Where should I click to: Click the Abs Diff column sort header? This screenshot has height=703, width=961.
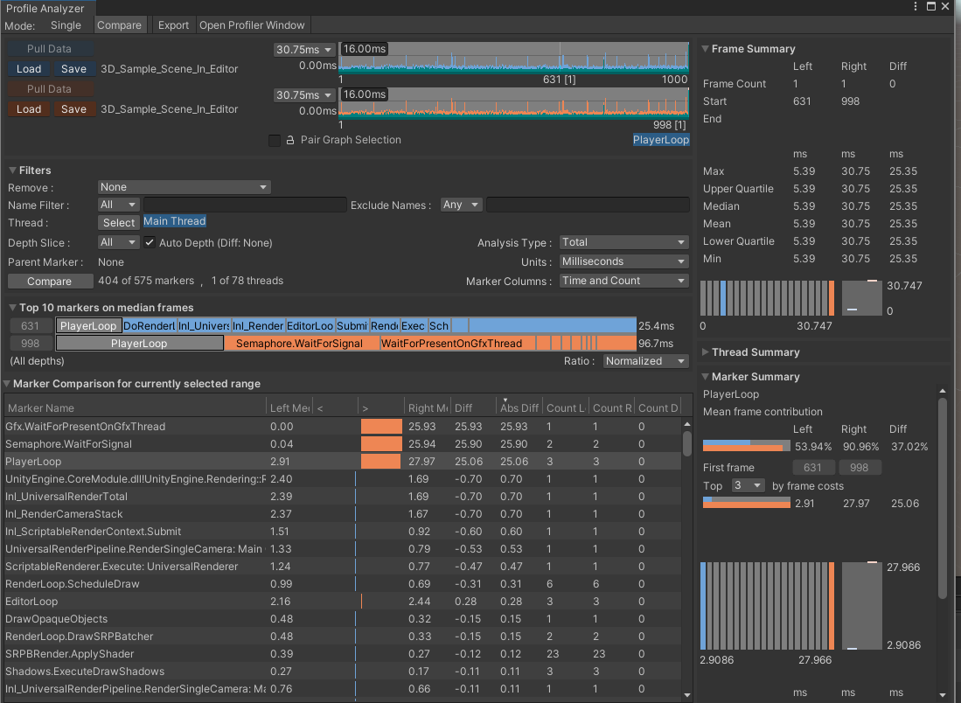[x=519, y=407]
